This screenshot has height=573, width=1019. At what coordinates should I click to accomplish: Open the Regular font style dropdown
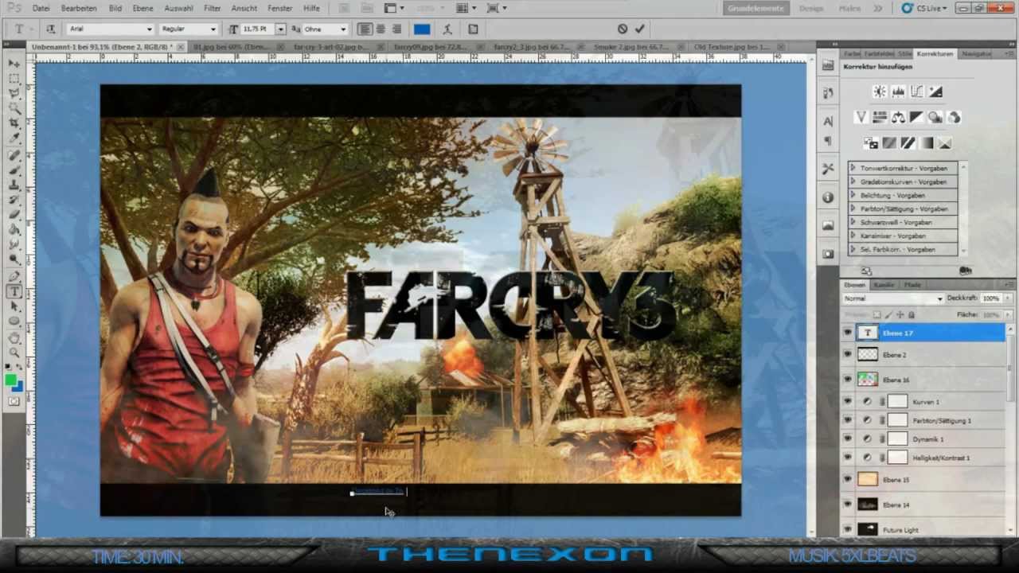click(189, 29)
